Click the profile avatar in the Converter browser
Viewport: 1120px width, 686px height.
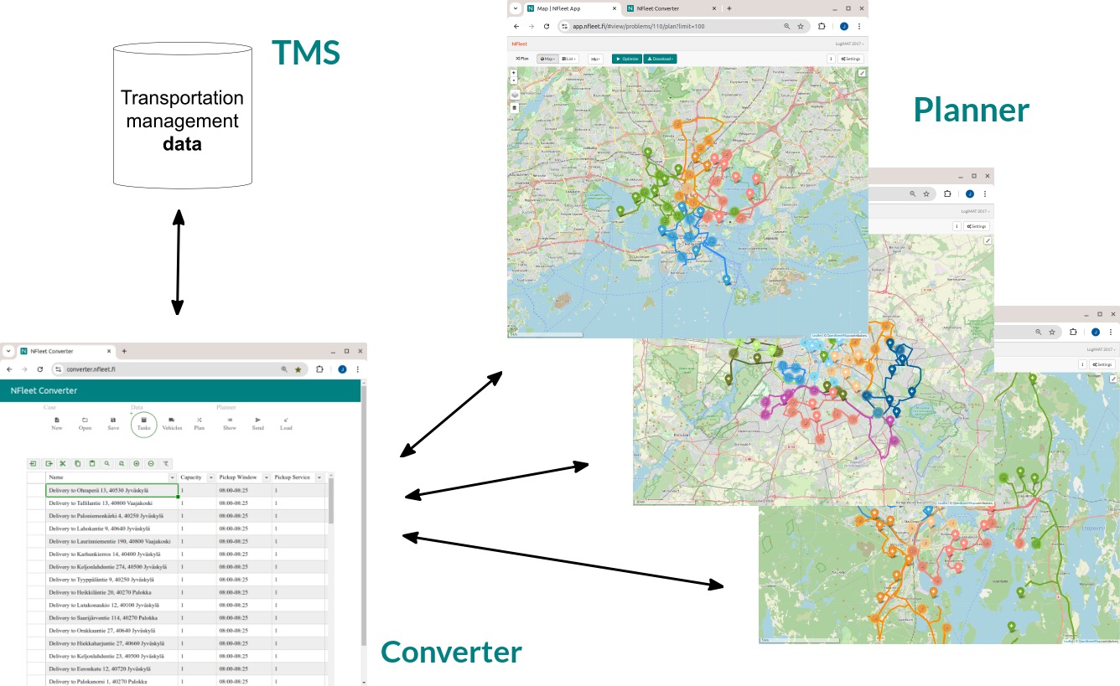(x=342, y=369)
